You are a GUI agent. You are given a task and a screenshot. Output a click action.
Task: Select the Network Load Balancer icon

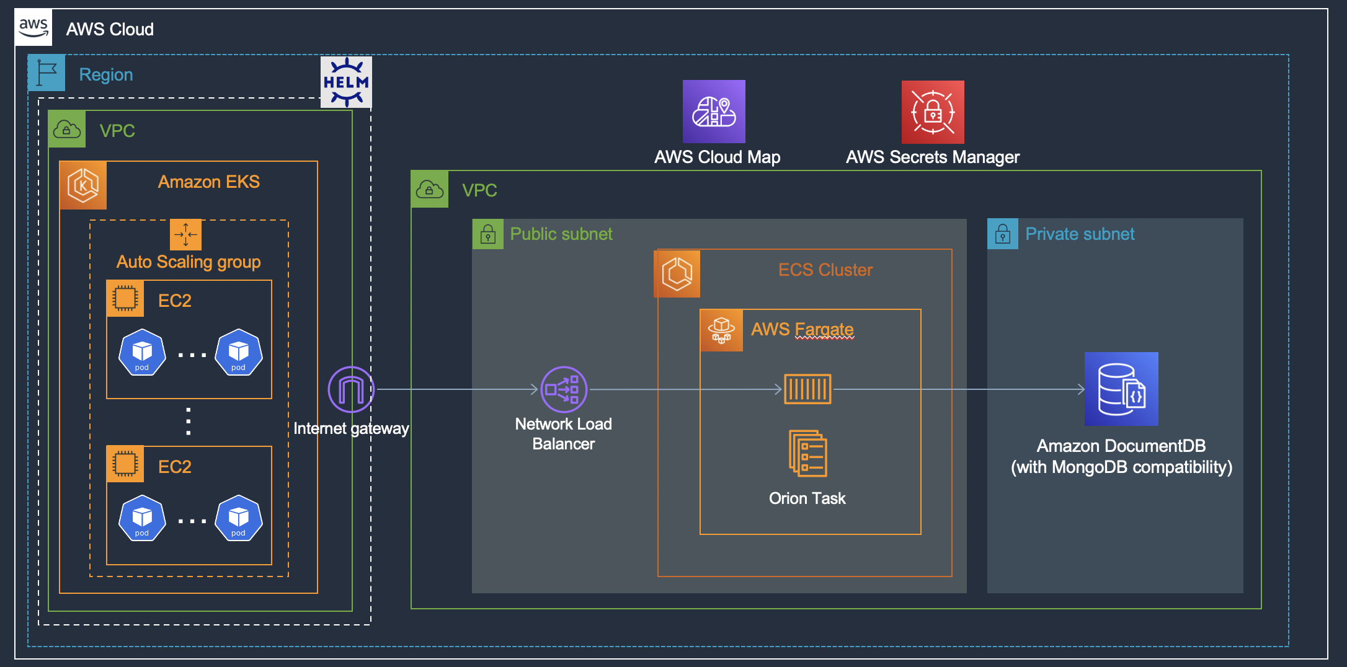[x=564, y=389]
